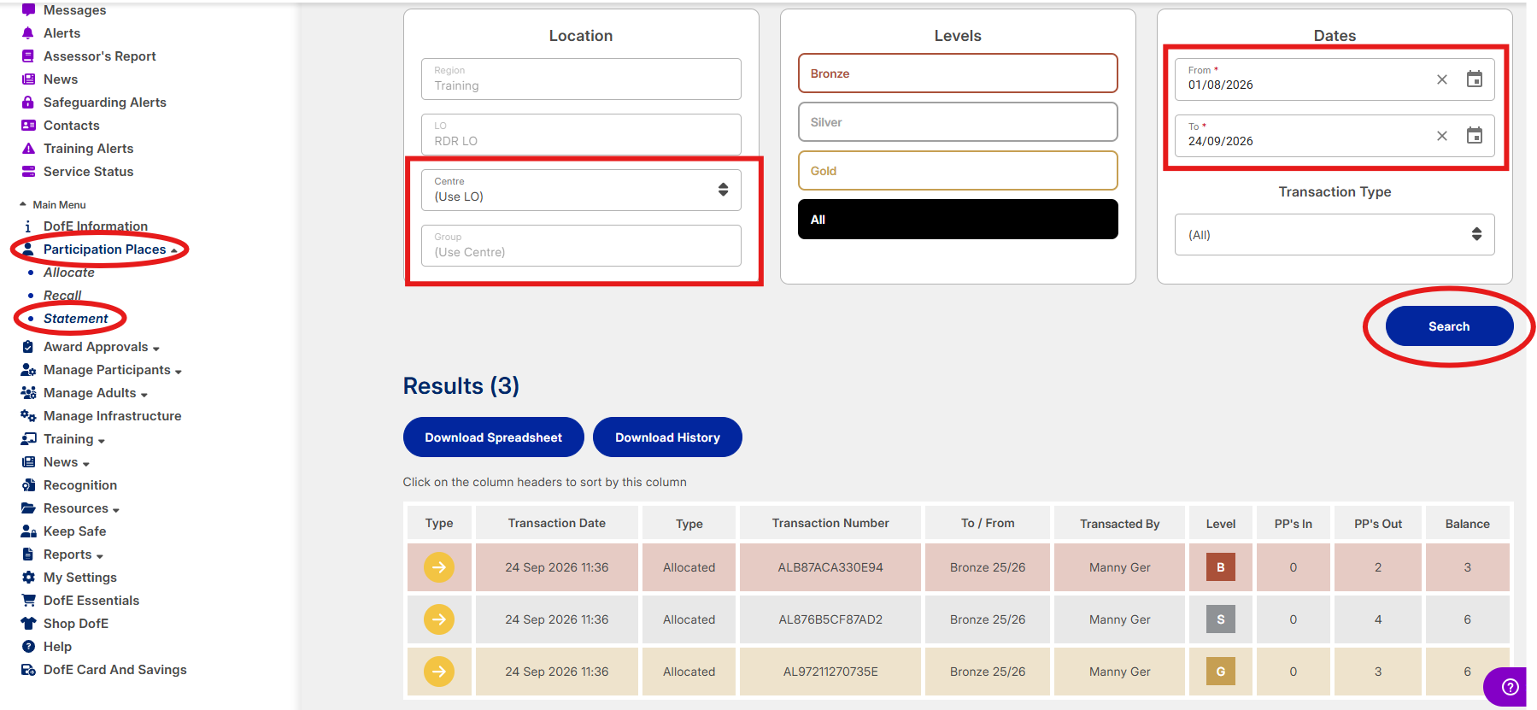1537x710 pixels.
Task: Select the All levels filter
Action: pos(958,220)
